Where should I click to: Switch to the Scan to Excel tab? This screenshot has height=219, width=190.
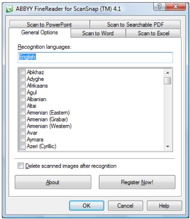[x=153, y=33]
